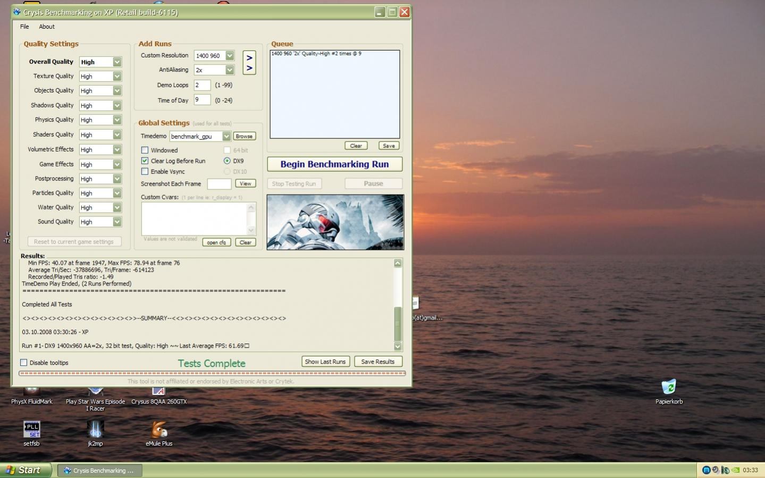Click the Browse button for Timedemo

click(245, 137)
